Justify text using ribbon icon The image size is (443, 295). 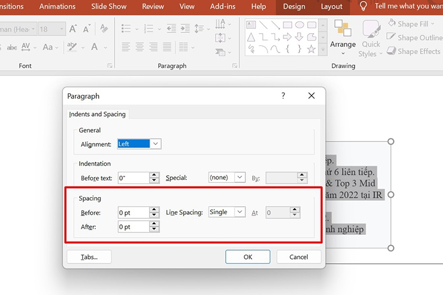click(167, 47)
